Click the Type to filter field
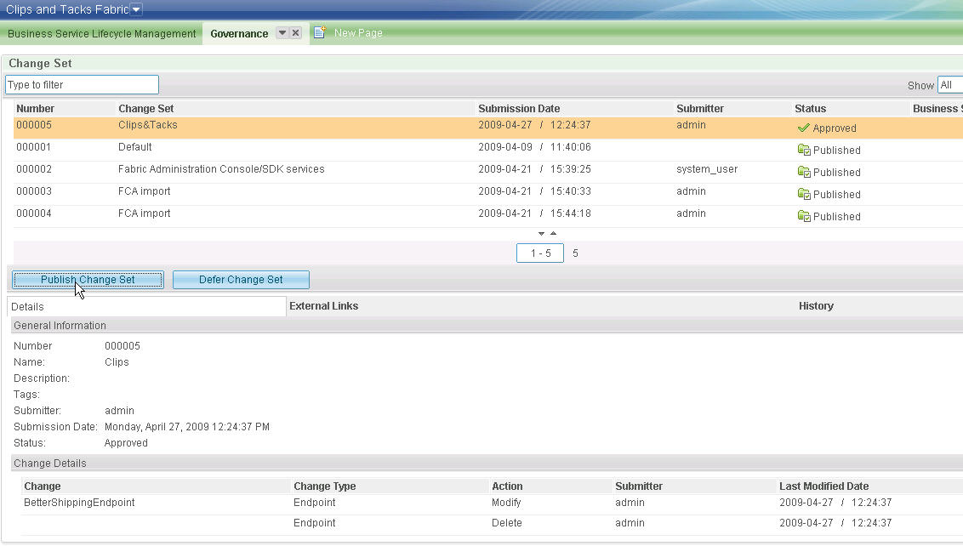The height and width of the screenshot is (546, 963). pos(82,85)
